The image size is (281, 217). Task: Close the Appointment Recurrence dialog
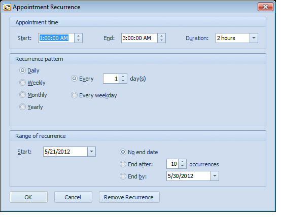[x=265, y=7]
